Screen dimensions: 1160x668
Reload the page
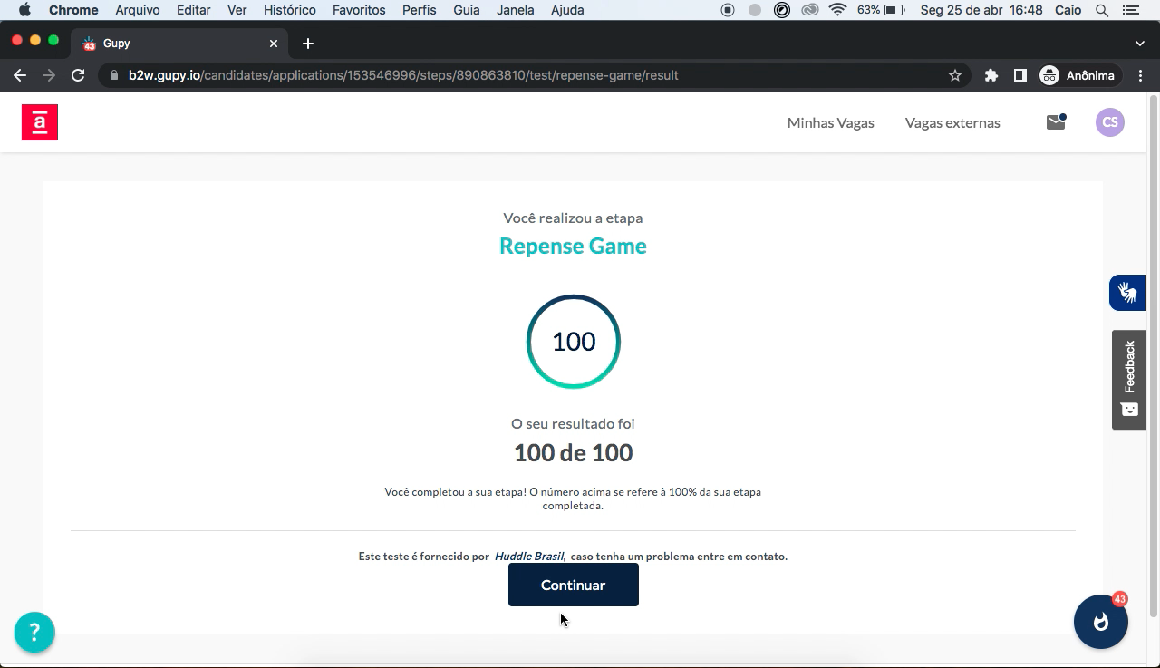pos(78,75)
